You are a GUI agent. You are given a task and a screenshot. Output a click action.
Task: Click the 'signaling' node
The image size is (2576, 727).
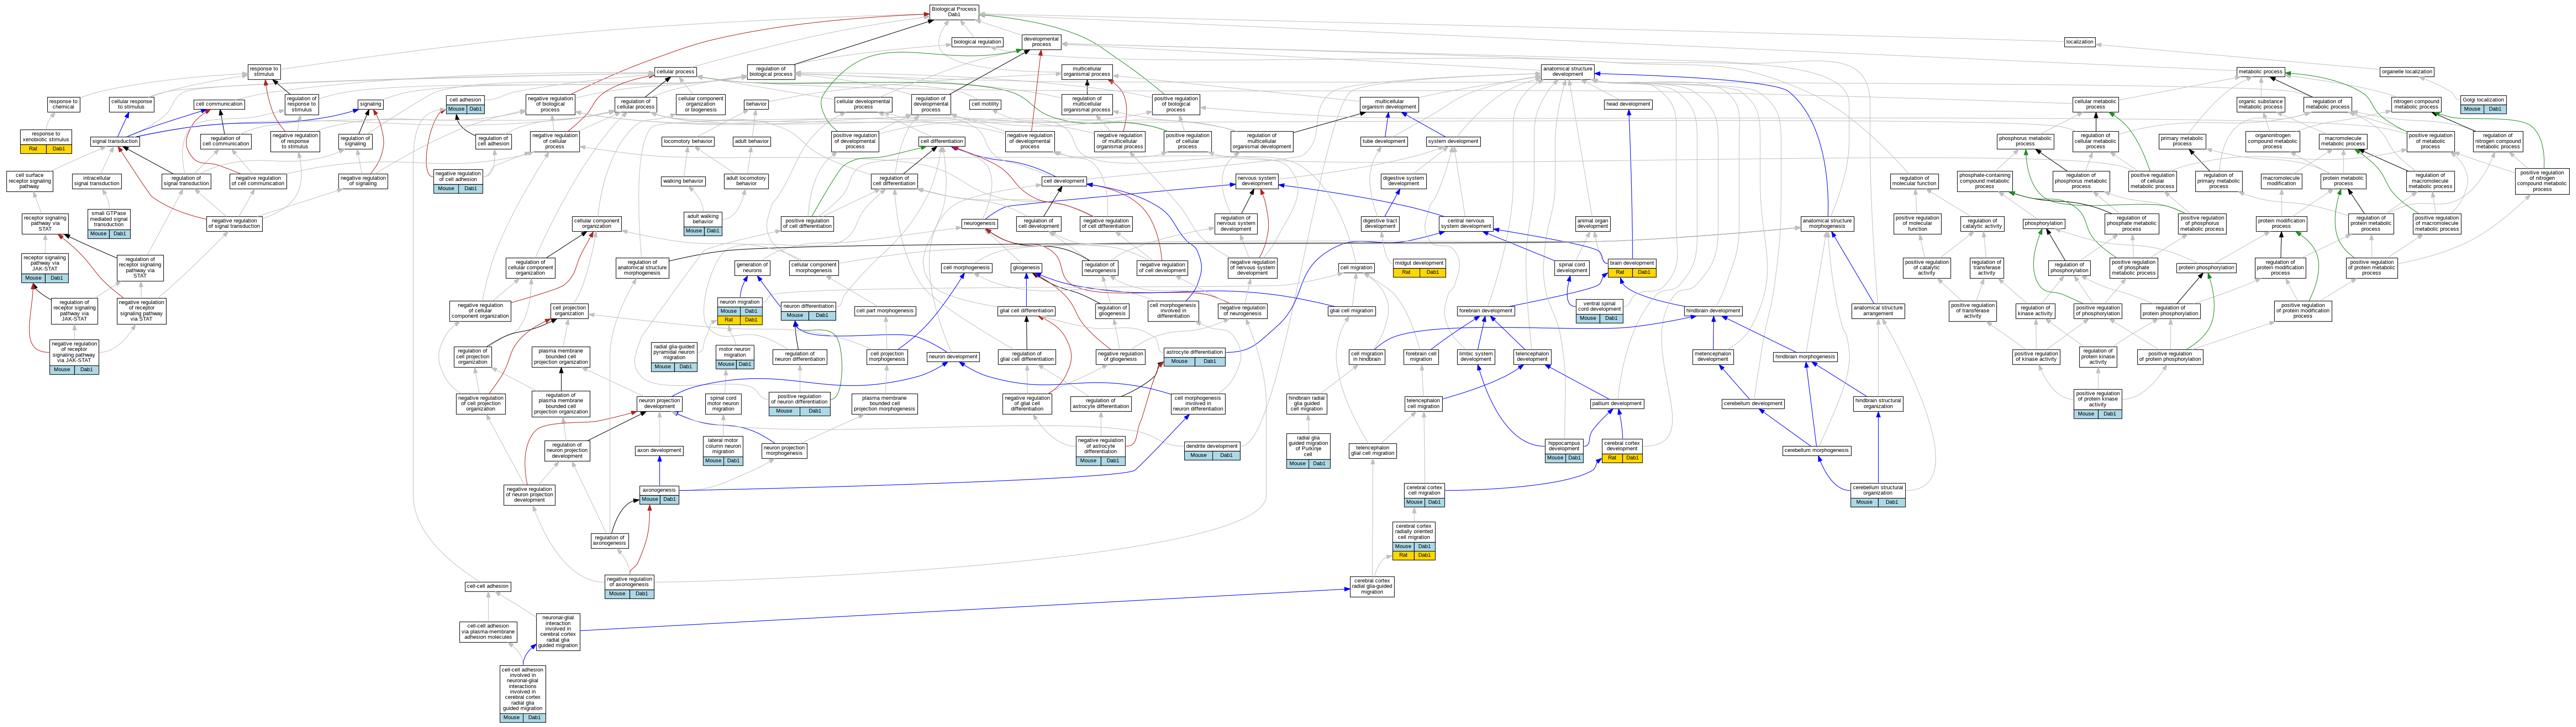tap(370, 104)
